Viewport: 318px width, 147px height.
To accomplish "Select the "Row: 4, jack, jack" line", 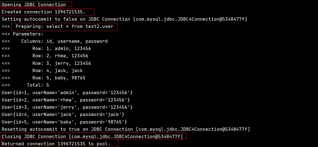I will click(x=57, y=71).
